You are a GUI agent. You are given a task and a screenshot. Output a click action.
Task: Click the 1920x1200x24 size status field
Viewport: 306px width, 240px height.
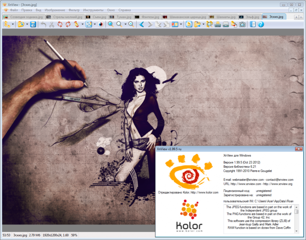(x=56, y=235)
